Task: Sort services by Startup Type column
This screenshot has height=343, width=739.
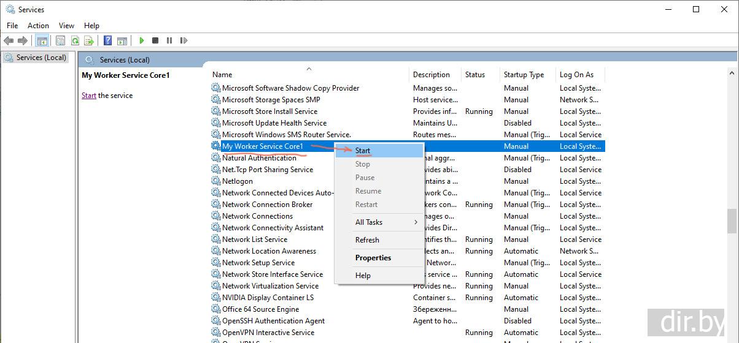Action: pyautogui.click(x=524, y=75)
